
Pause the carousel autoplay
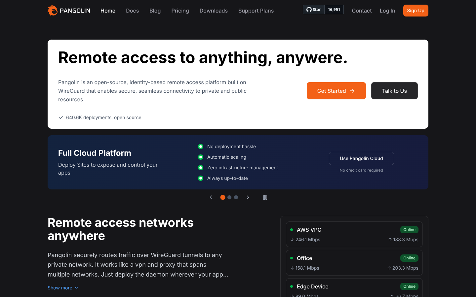click(x=265, y=197)
